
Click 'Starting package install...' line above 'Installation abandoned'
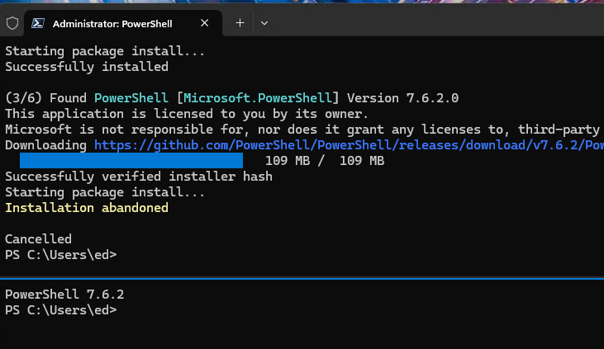tap(105, 192)
